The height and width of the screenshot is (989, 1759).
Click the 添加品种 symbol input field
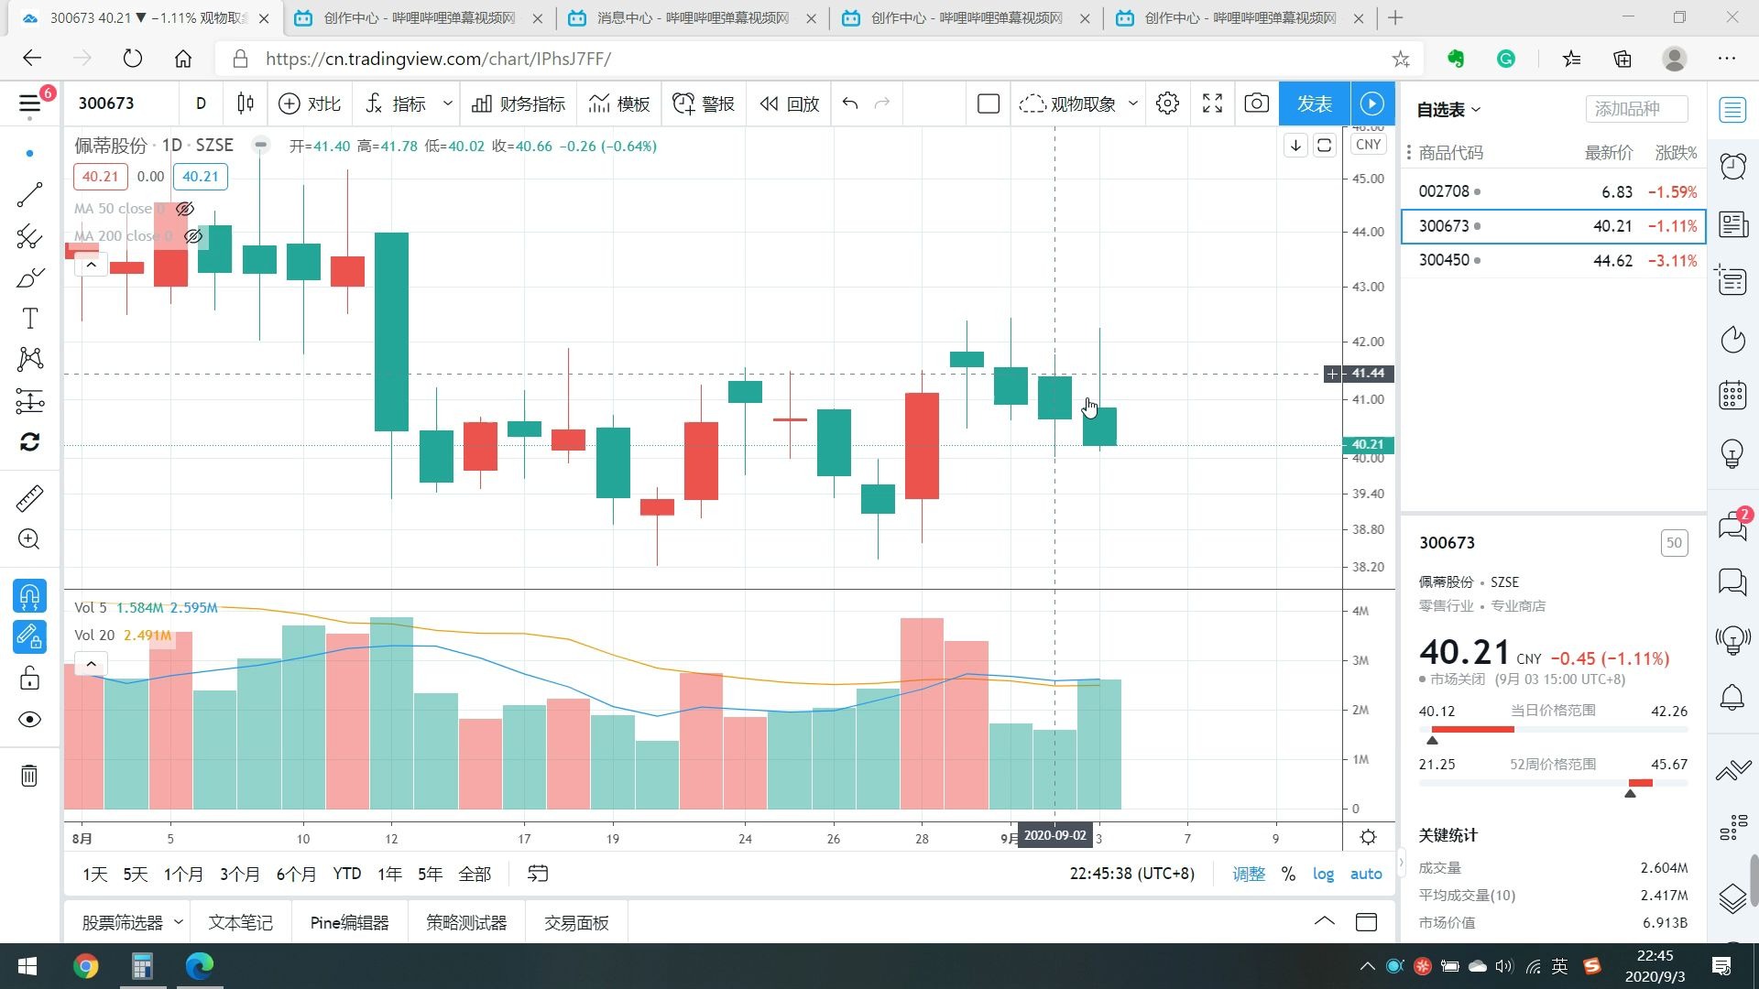coord(1636,109)
